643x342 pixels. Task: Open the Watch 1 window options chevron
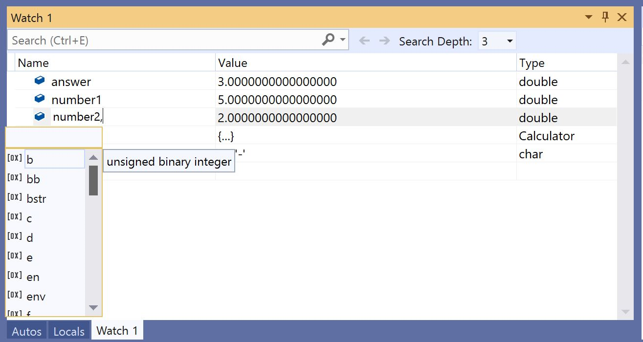(x=588, y=17)
